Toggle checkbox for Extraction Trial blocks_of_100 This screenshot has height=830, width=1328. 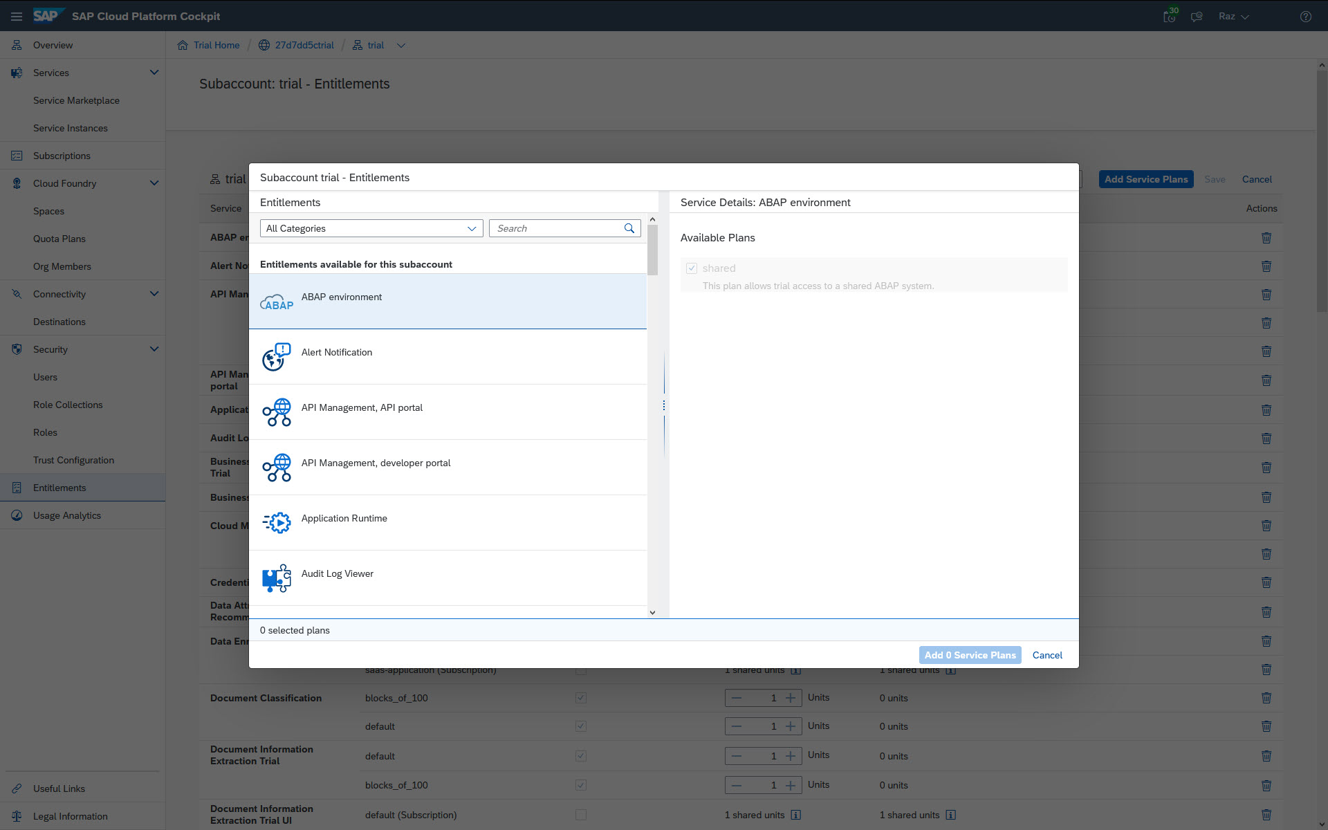[x=581, y=785]
